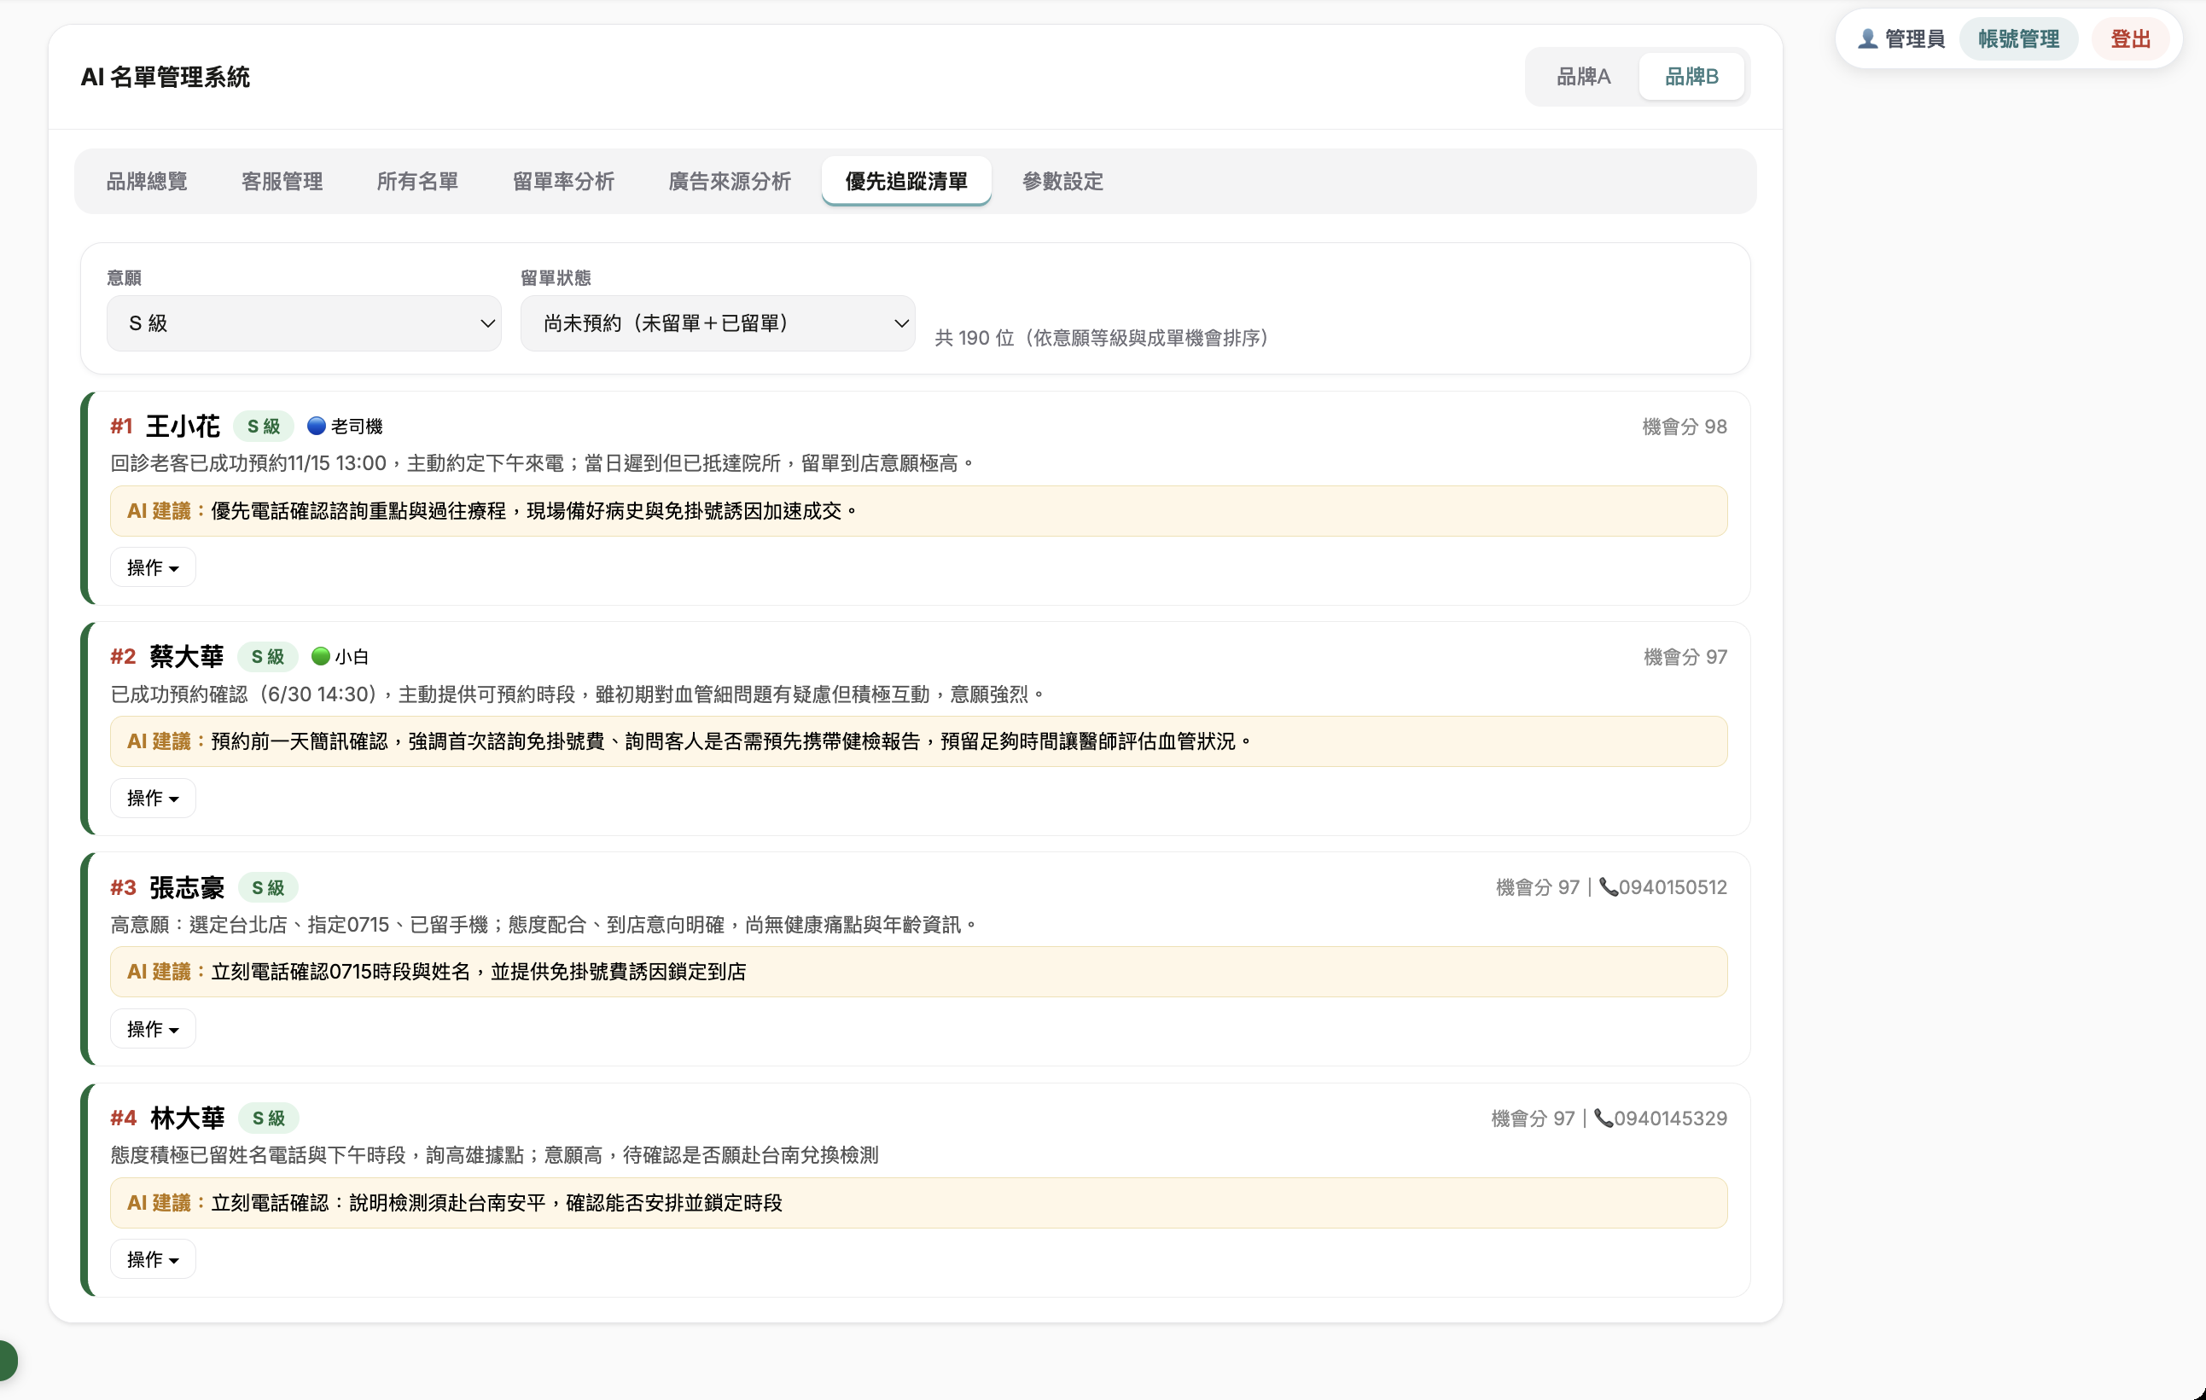Click the 機會分 98 score
Viewport: 2206px width, 1400px height.
[1685, 427]
